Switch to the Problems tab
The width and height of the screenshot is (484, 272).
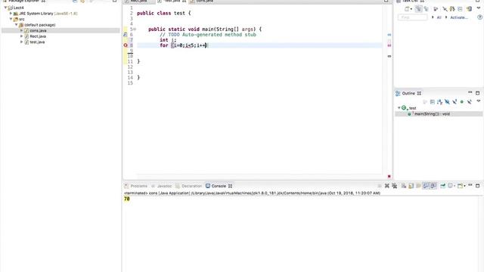[x=136, y=186]
